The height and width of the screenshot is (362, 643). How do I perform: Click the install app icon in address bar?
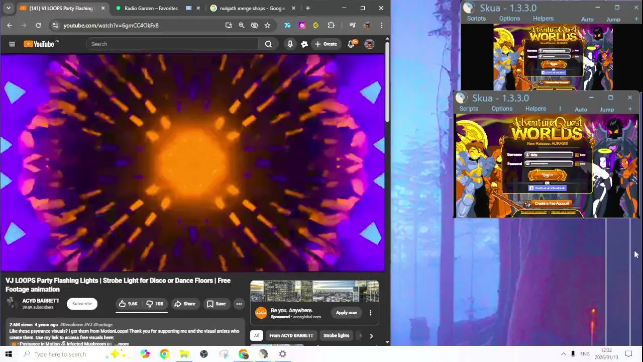(229, 25)
